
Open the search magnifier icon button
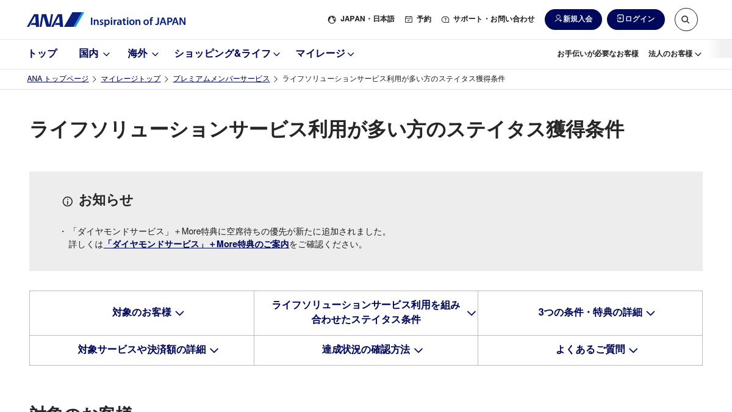686,20
